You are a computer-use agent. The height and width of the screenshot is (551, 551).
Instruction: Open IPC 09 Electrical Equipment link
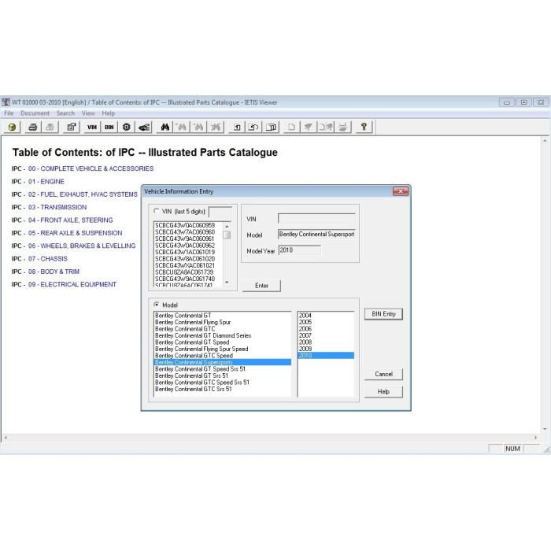[72, 284]
